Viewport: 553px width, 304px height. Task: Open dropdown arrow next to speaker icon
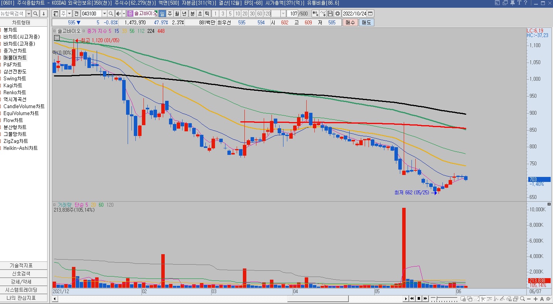point(124,14)
